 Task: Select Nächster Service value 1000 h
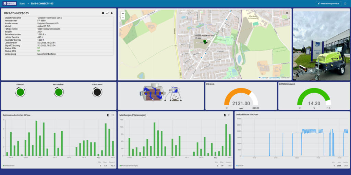[41, 40]
